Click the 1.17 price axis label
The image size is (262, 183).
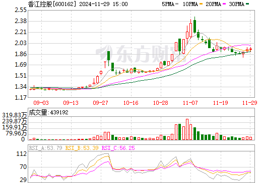(x=21, y=97)
